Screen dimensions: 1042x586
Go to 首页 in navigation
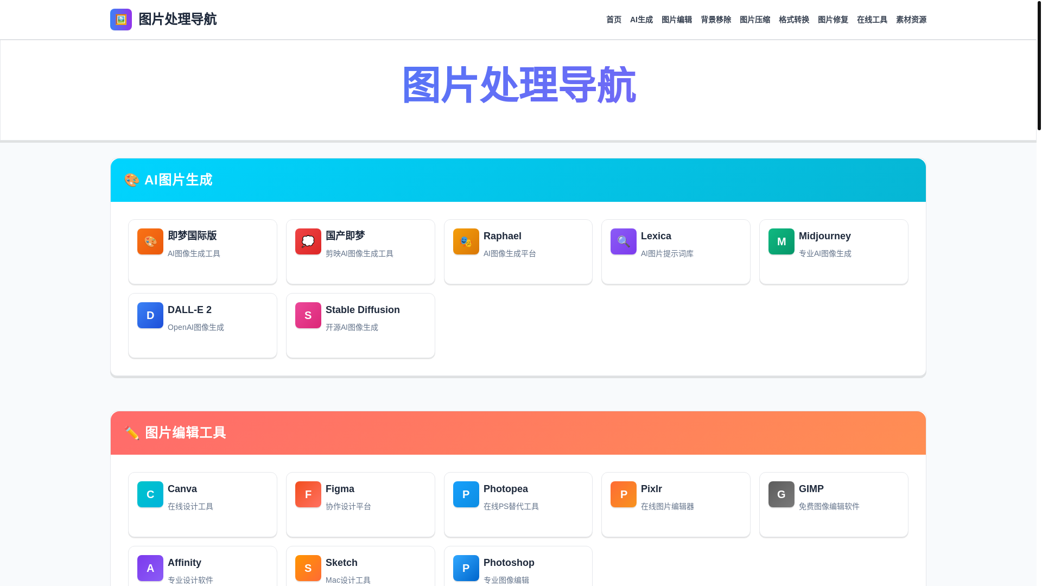tap(614, 20)
